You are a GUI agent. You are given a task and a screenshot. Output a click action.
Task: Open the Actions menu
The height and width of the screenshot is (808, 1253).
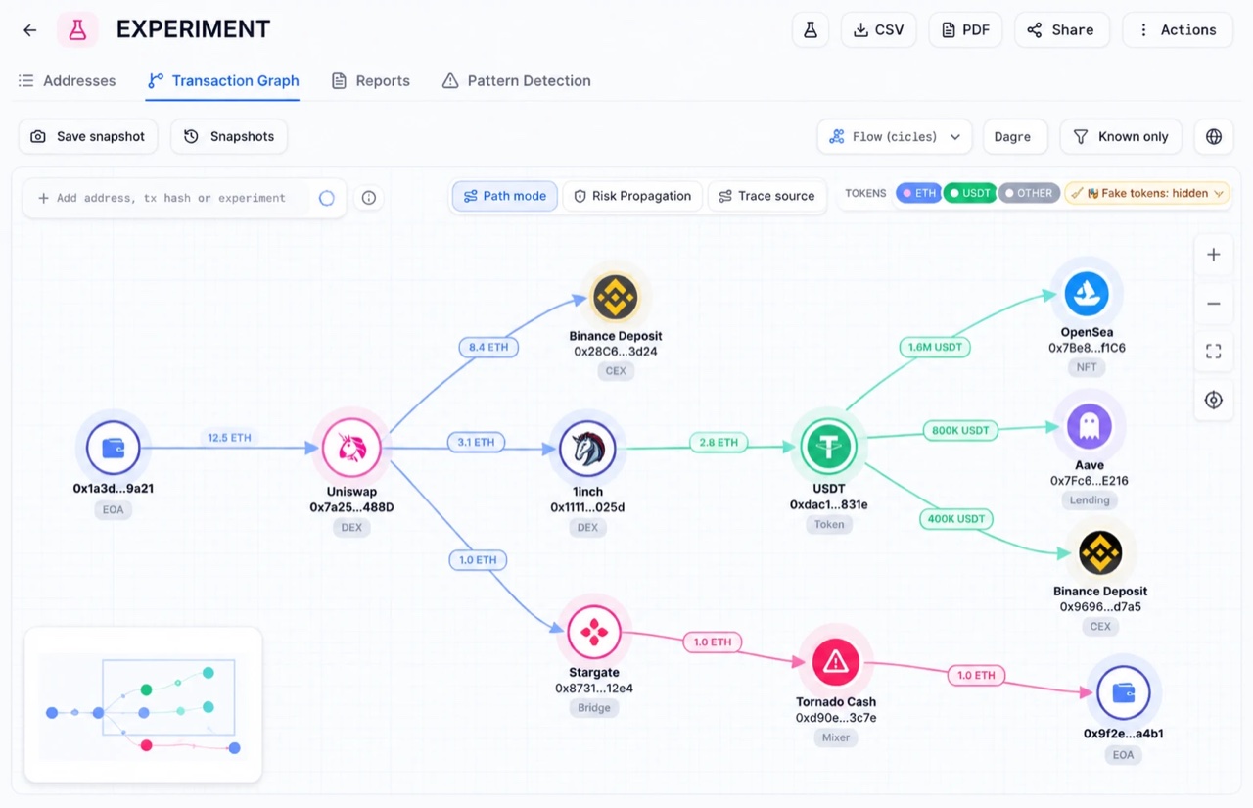click(1178, 30)
